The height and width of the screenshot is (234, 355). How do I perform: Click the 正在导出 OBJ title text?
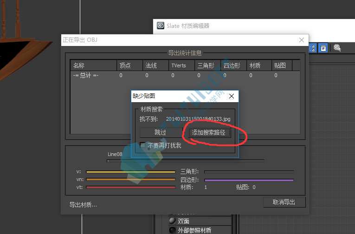[x=80, y=40]
